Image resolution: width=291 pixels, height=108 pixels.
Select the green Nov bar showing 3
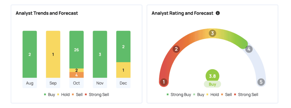click(x=100, y=54)
